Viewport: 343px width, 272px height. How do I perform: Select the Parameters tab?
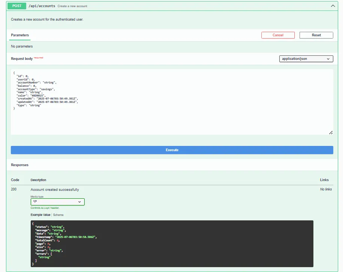(x=20, y=35)
